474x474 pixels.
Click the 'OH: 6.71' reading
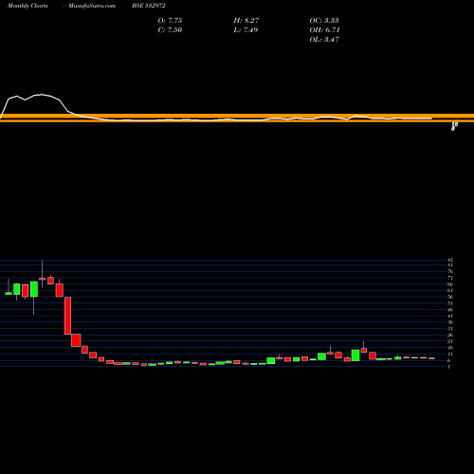[x=324, y=30]
